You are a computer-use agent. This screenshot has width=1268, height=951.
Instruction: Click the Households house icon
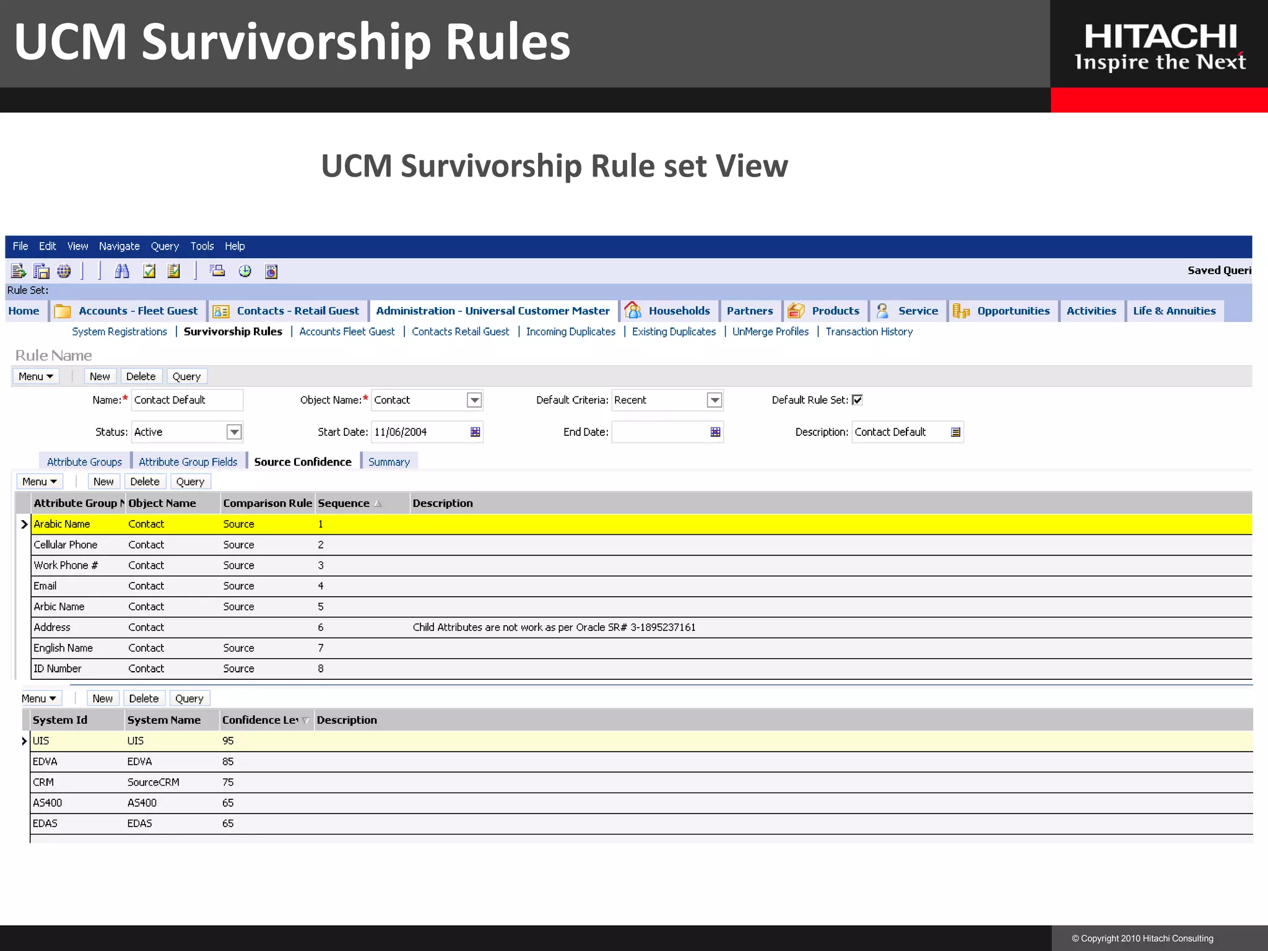click(633, 310)
